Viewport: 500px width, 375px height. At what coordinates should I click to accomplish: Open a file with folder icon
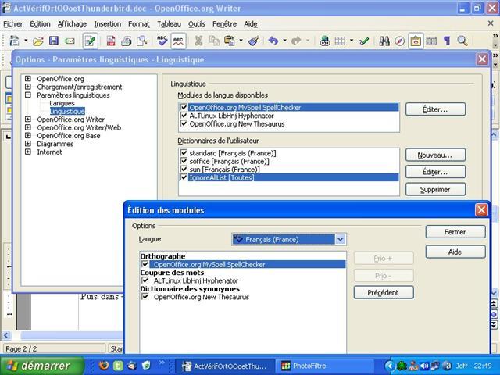click(x=38, y=41)
